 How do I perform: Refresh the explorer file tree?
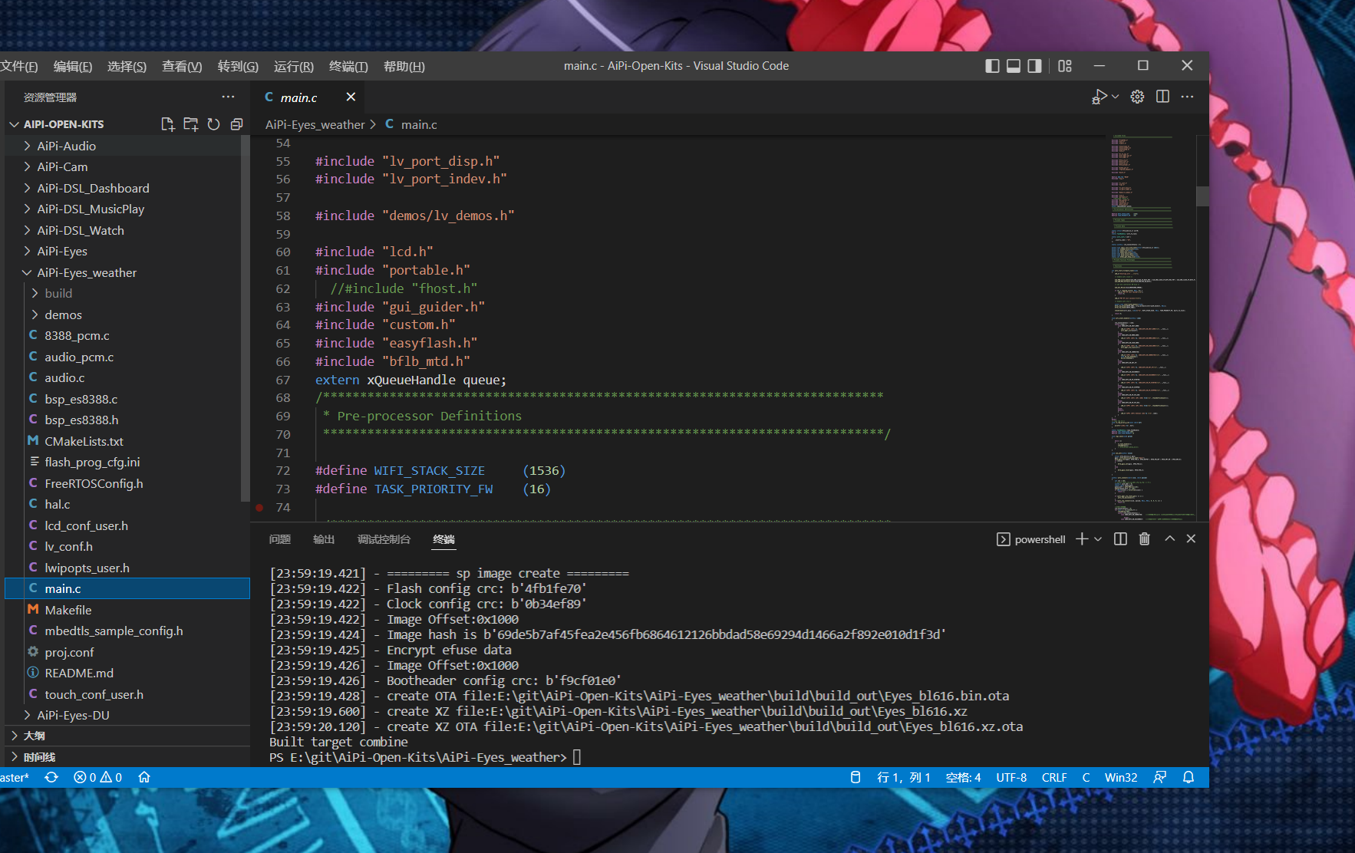[213, 124]
